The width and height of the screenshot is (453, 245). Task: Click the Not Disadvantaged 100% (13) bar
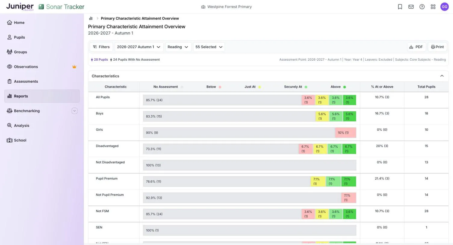click(249, 165)
